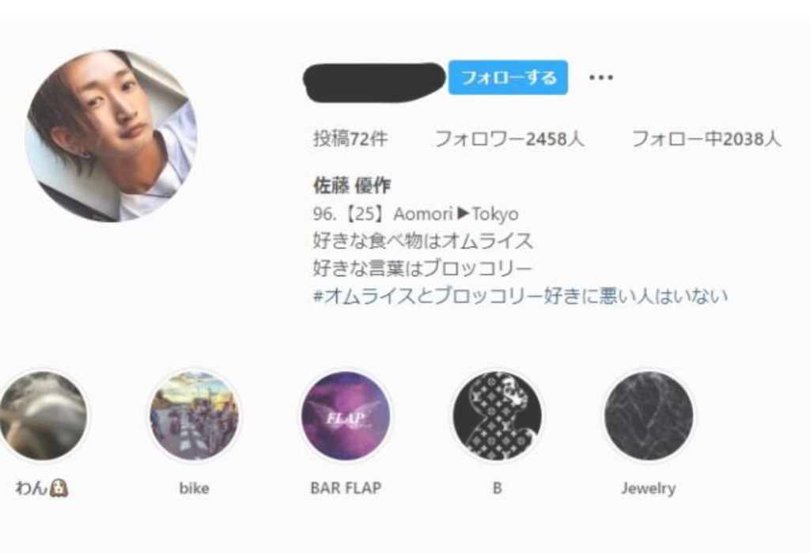This screenshot has width=810, height=553.
Task: View the circular profile picture
Action: pyautogui.click(x=111, y=136)
